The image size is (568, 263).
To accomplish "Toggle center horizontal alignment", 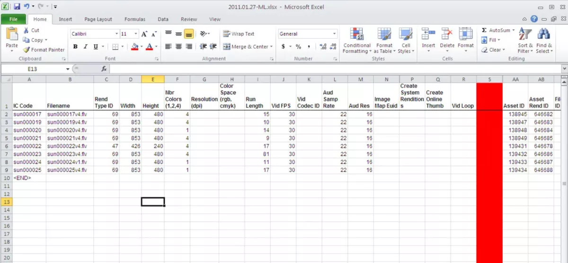I will point(178,46).
